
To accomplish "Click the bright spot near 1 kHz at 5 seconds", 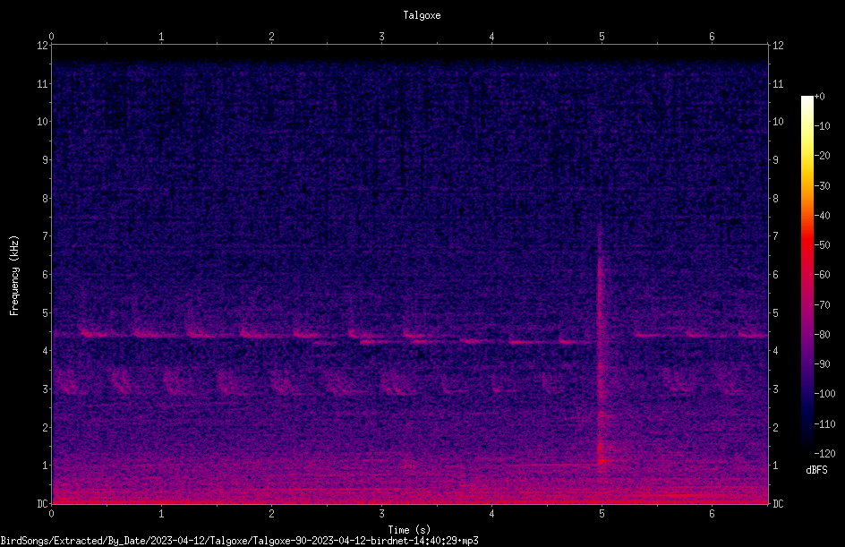I will tap(602, 461).
